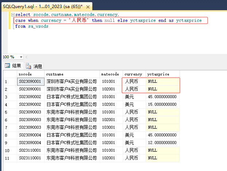Select the SQLQuery1.sql document tab
The width and height of the screenshot is (227, 171).
coord(40,6)
